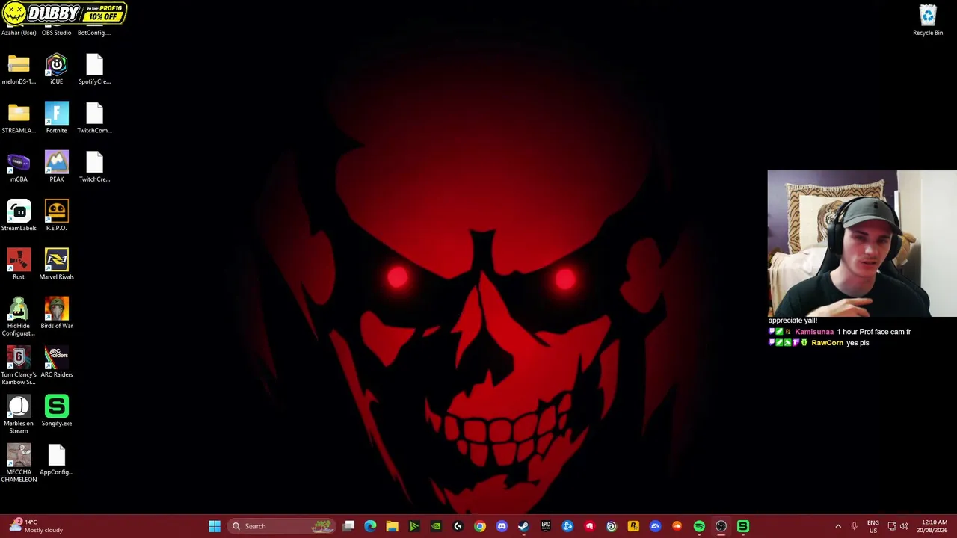Select the Recycle Bin icon

[x=928, y=20]
